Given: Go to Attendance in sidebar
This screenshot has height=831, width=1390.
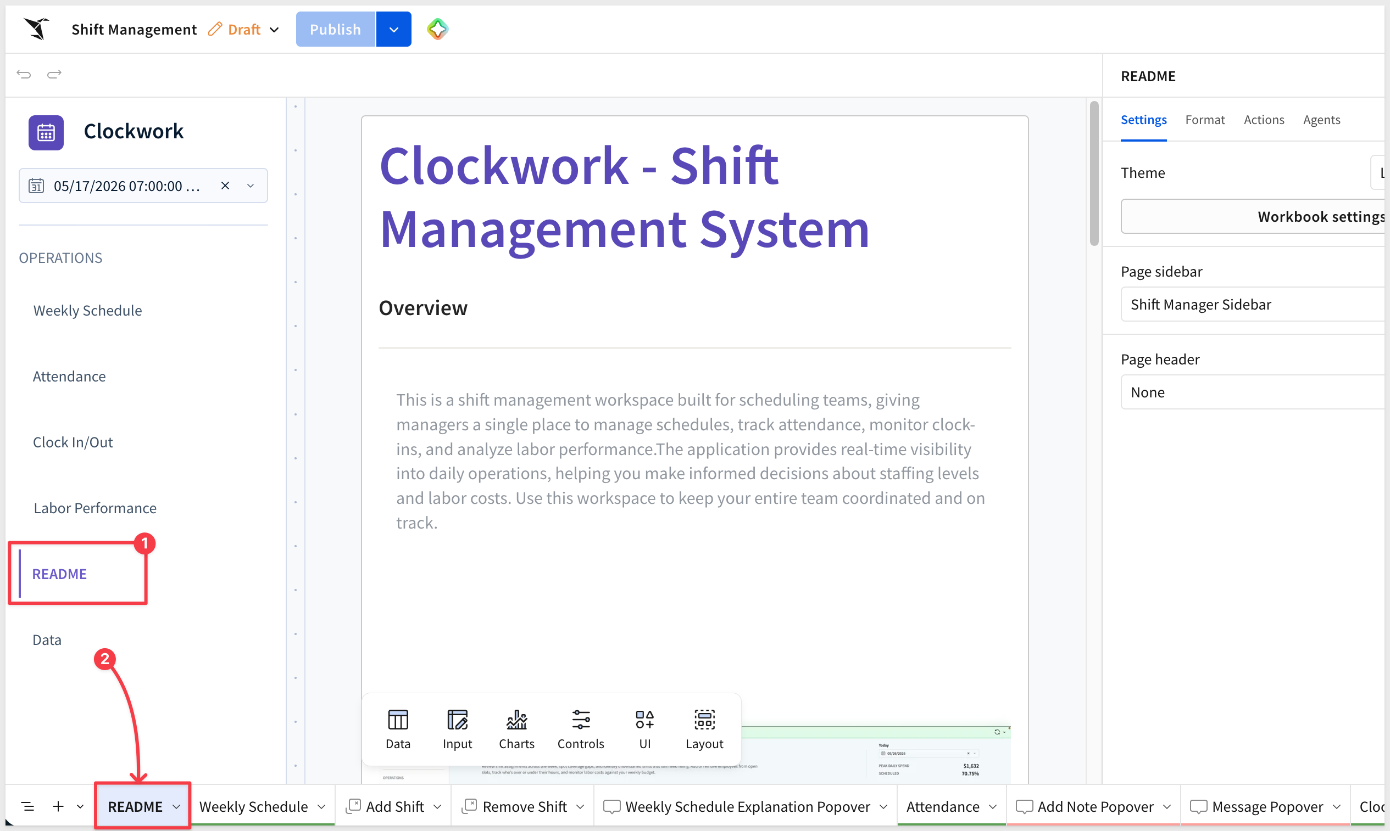Looking at the screenshot, I should pyautogui.click(x=69, y=377).
